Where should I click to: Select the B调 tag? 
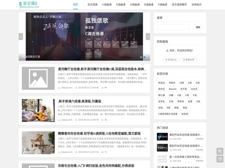coord(168,108)
